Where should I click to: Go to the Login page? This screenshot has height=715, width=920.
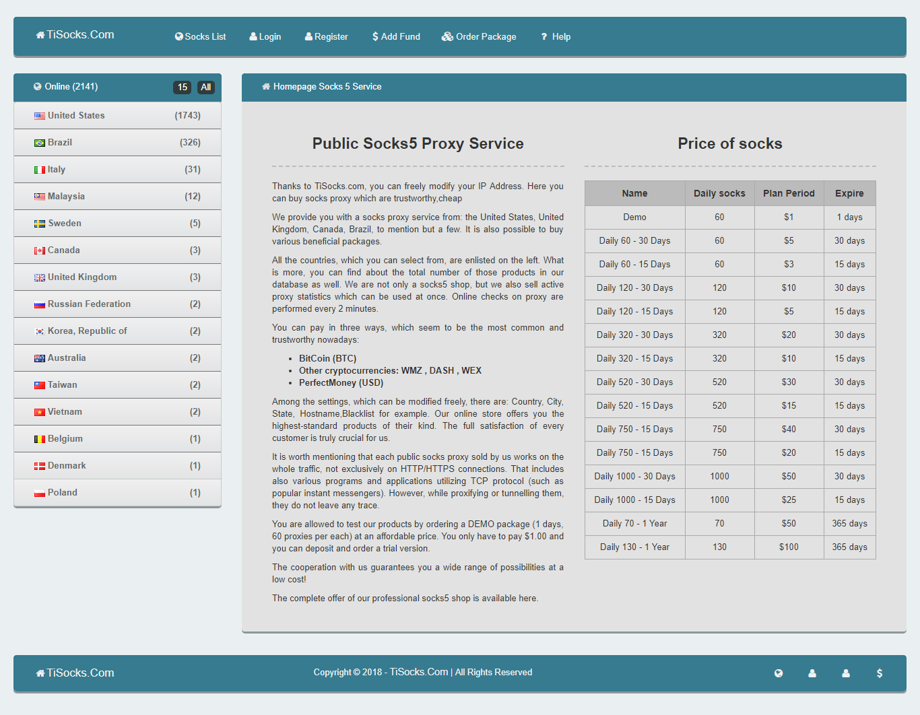pos(265,36)
